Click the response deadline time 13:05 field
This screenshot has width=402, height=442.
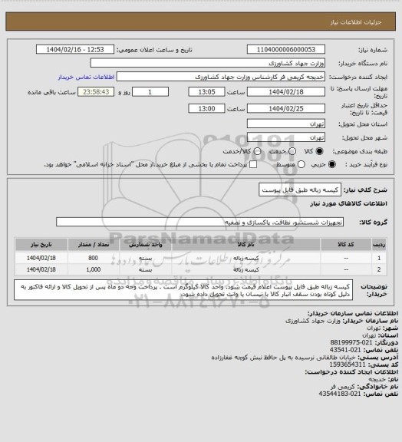coord(206,92)
